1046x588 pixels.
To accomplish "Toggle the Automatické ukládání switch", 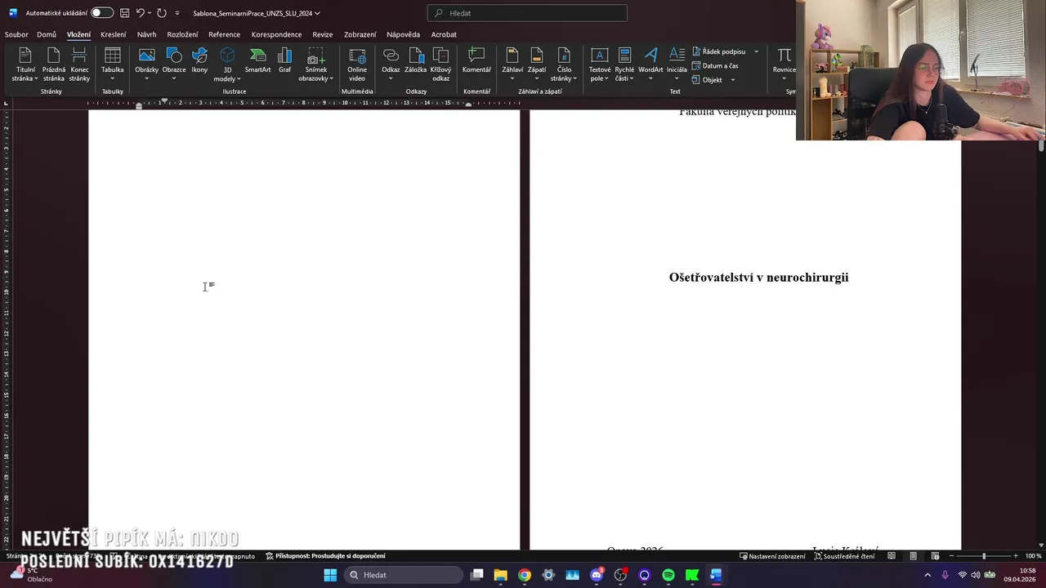I will pos(102,13).
